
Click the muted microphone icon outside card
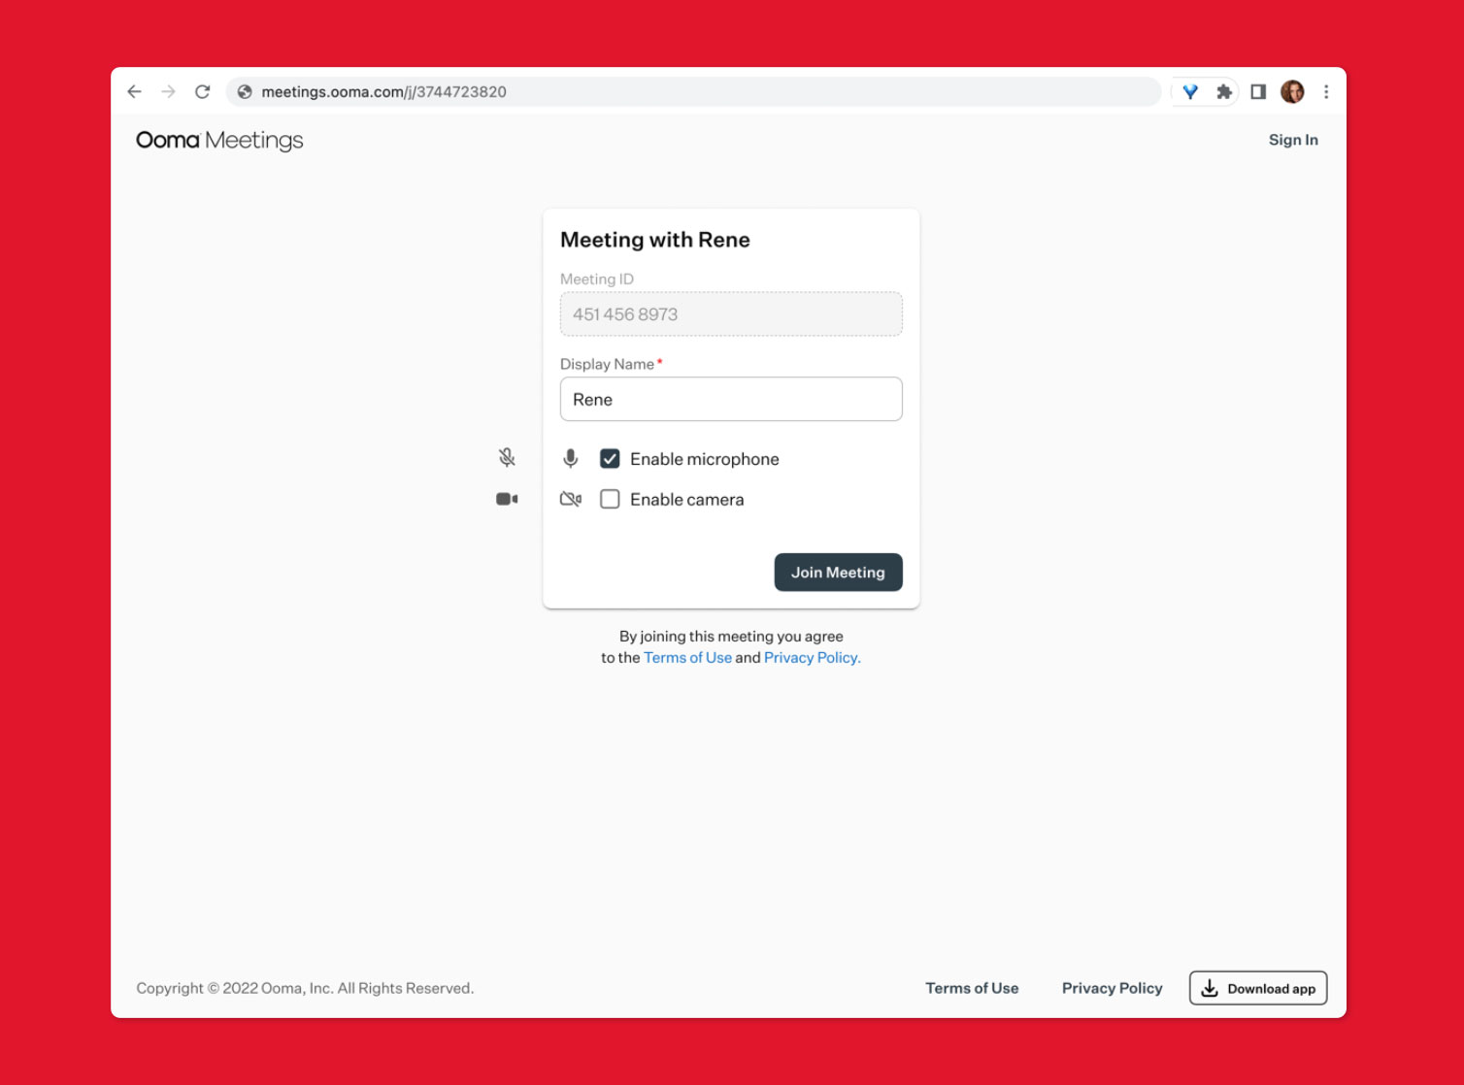pyautogui.click(x=507, y=457)
